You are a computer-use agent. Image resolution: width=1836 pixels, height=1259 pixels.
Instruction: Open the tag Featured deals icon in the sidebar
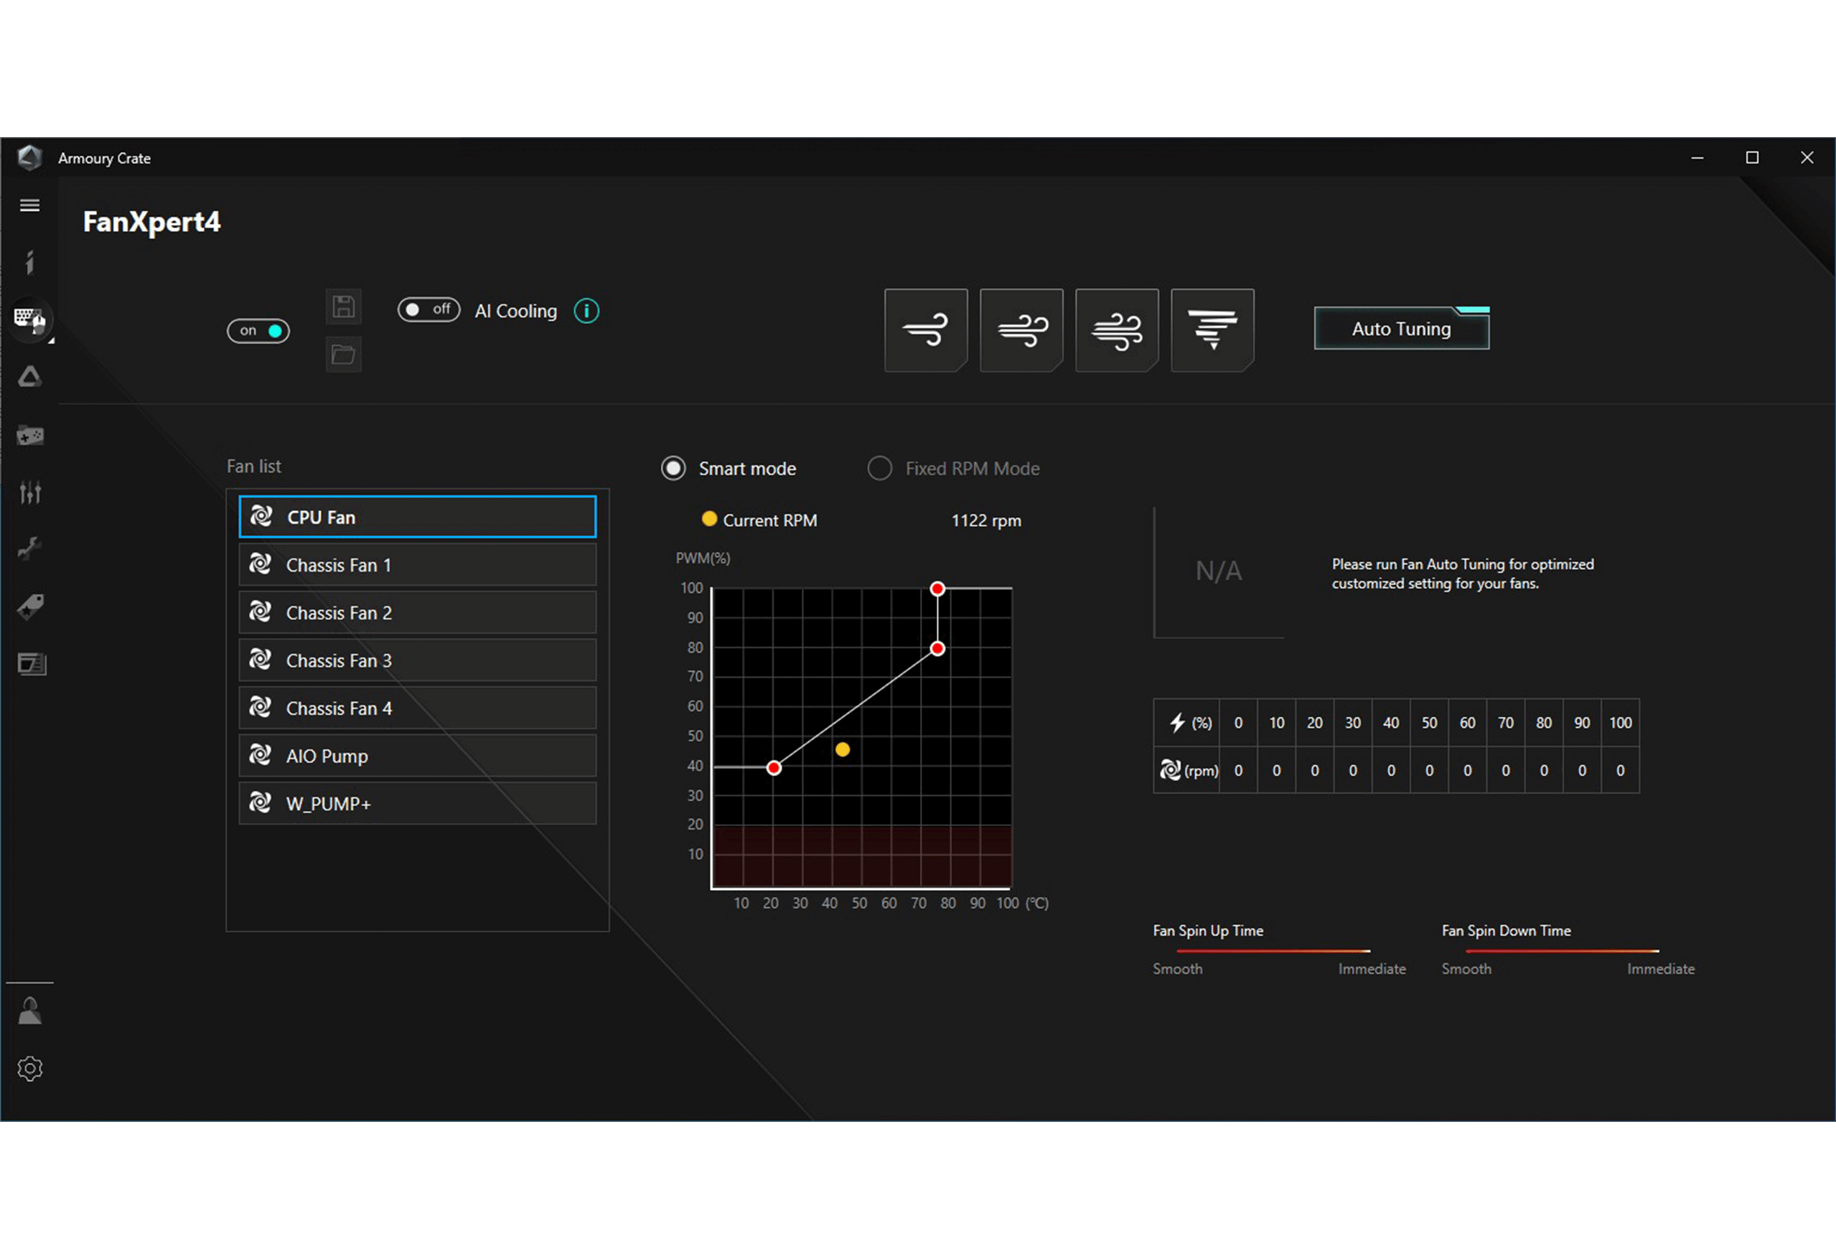30,607
